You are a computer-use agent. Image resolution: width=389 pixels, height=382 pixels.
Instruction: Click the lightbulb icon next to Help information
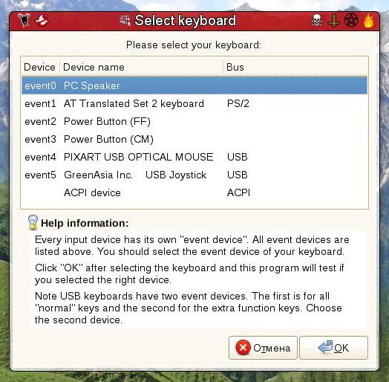pos(33,222)
